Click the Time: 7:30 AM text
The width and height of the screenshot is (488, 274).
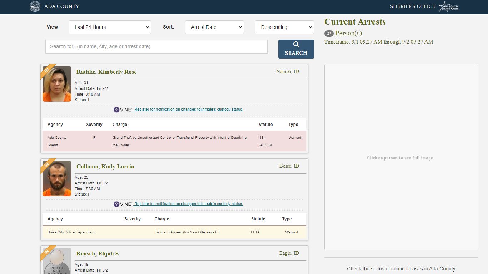tap(87, 189)
